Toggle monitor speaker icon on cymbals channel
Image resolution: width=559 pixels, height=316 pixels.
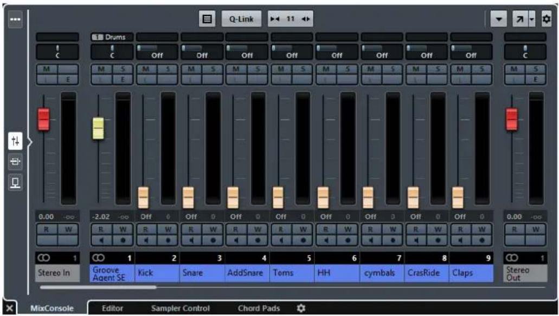[371, 240]
